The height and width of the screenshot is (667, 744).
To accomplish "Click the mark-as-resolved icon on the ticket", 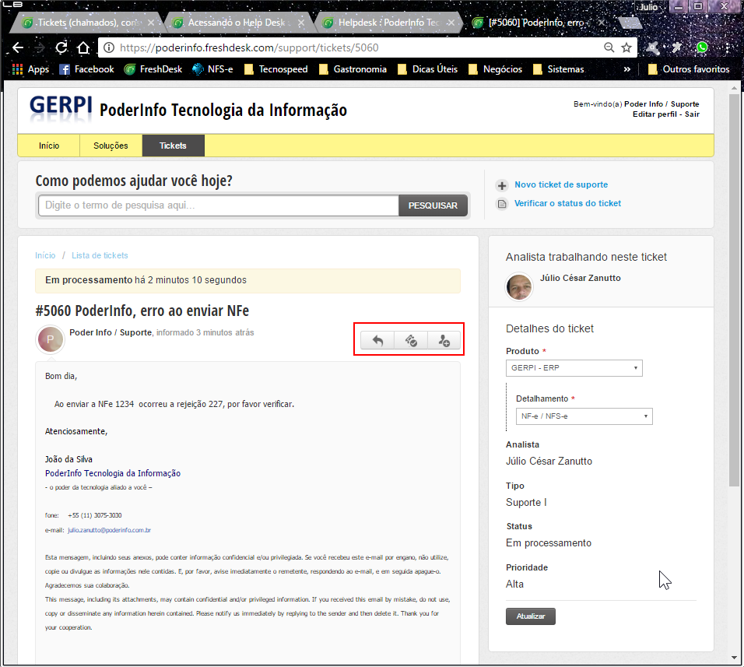I will click(411, 340).
